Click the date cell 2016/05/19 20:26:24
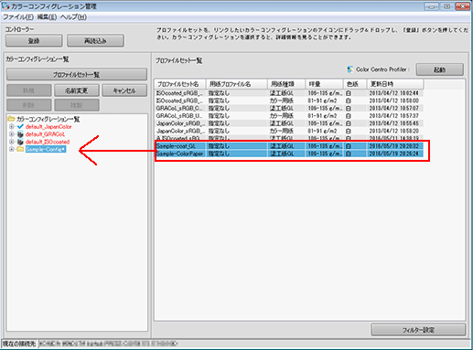 point(394,154)
